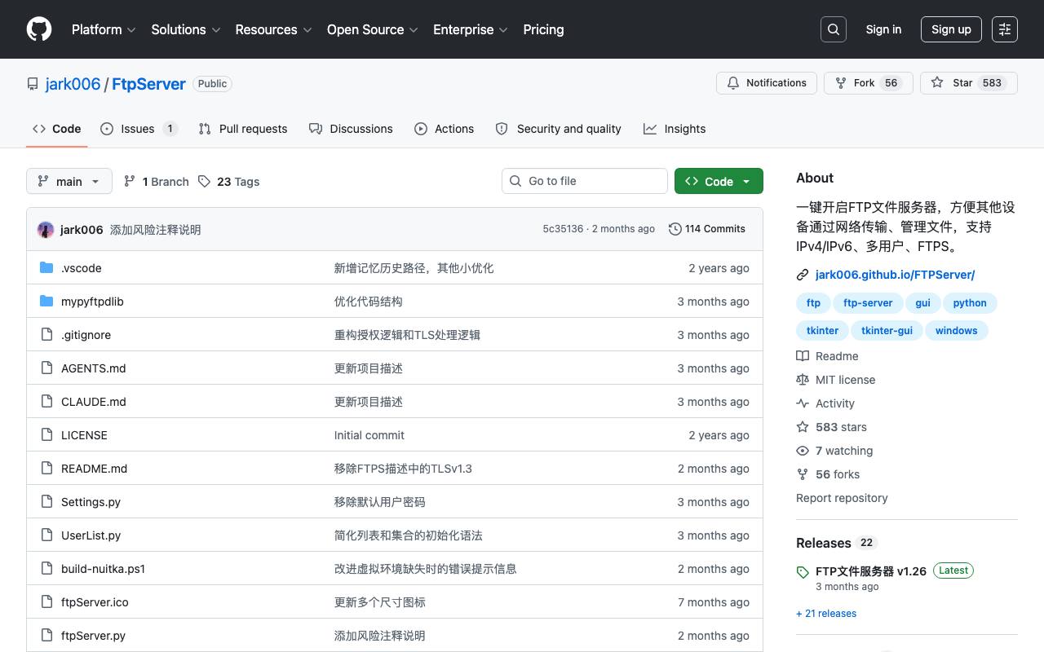Viewport: 1044px width, 652px height.
Task: Click the repository icon beside jark006
Action: coord(33,84)
